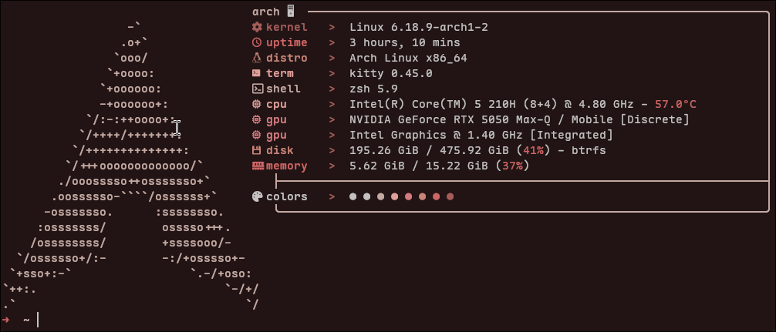776x332 pixels.
Task: Click the RAM stick icon beside memory
Action: 258,166
